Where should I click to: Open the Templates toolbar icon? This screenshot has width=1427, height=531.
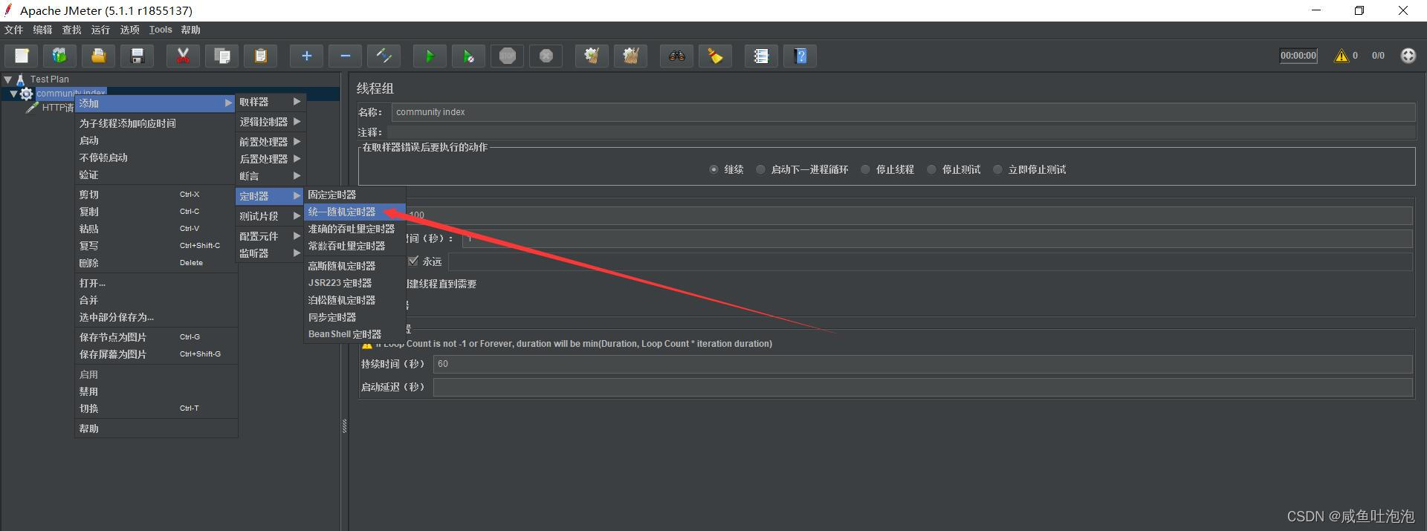pos(60,56)
